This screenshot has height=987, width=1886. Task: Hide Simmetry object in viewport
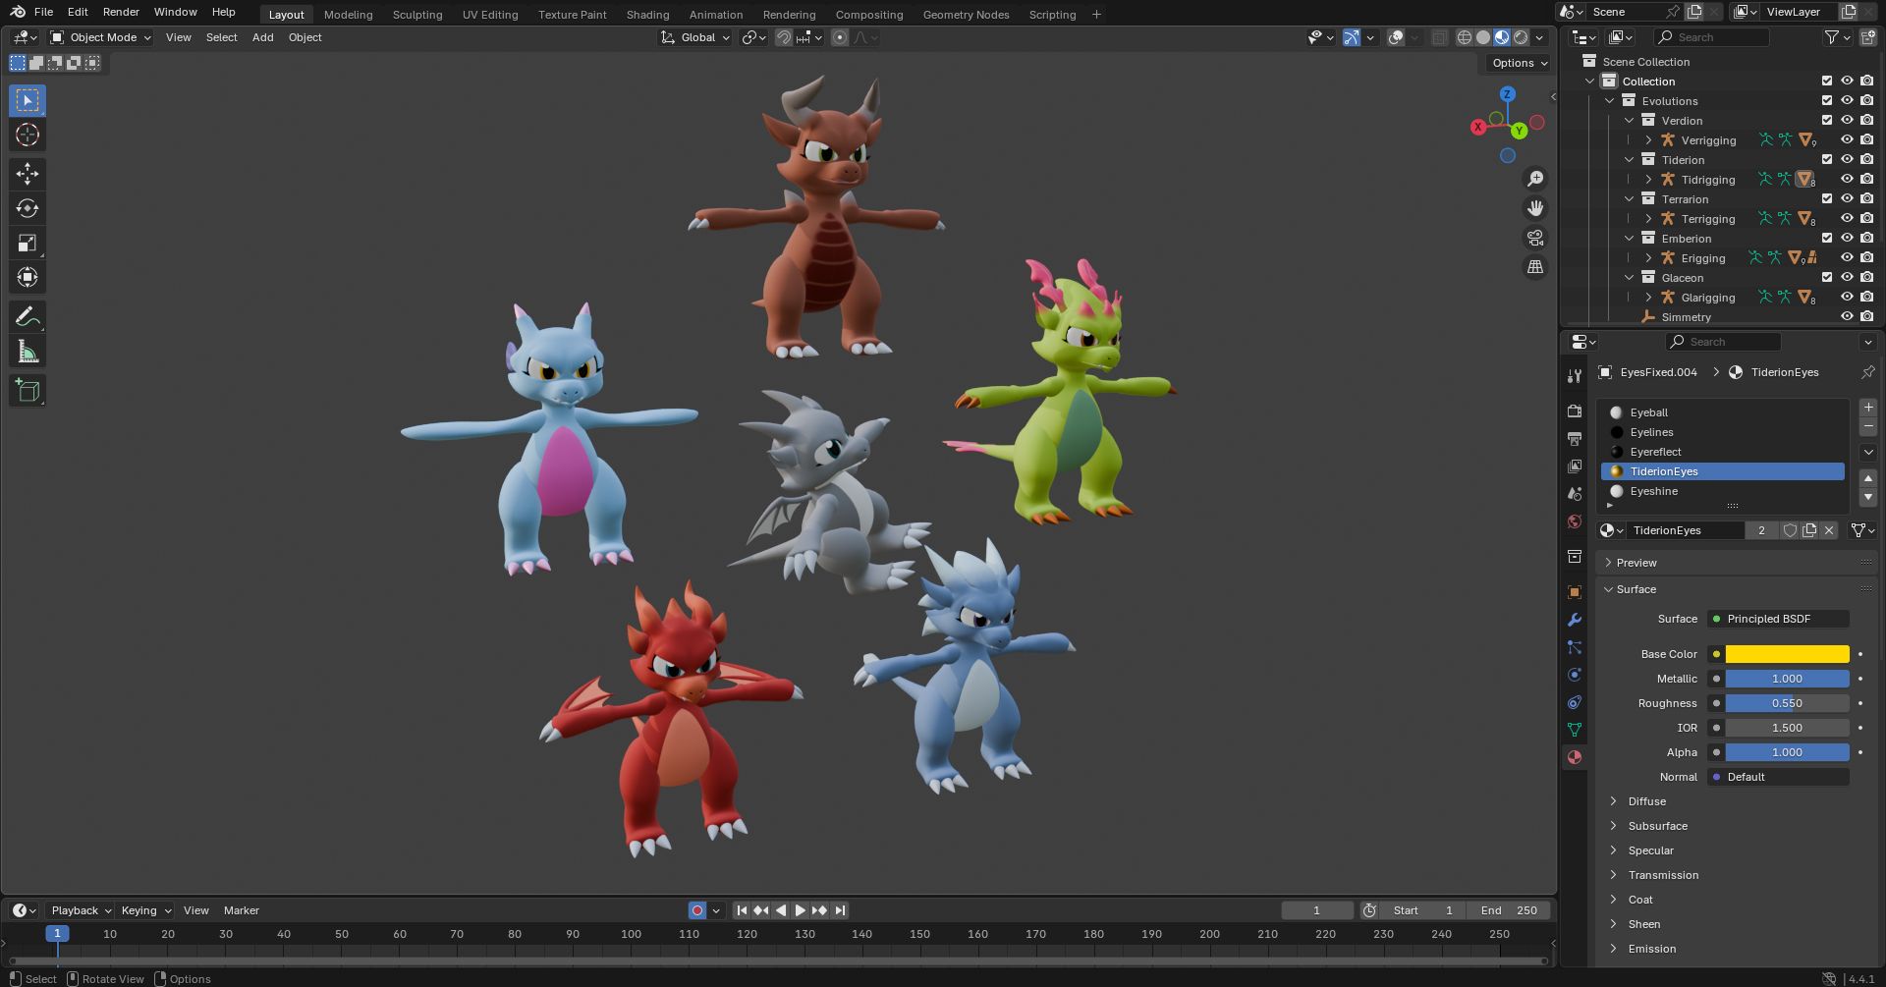[1847, 317]
